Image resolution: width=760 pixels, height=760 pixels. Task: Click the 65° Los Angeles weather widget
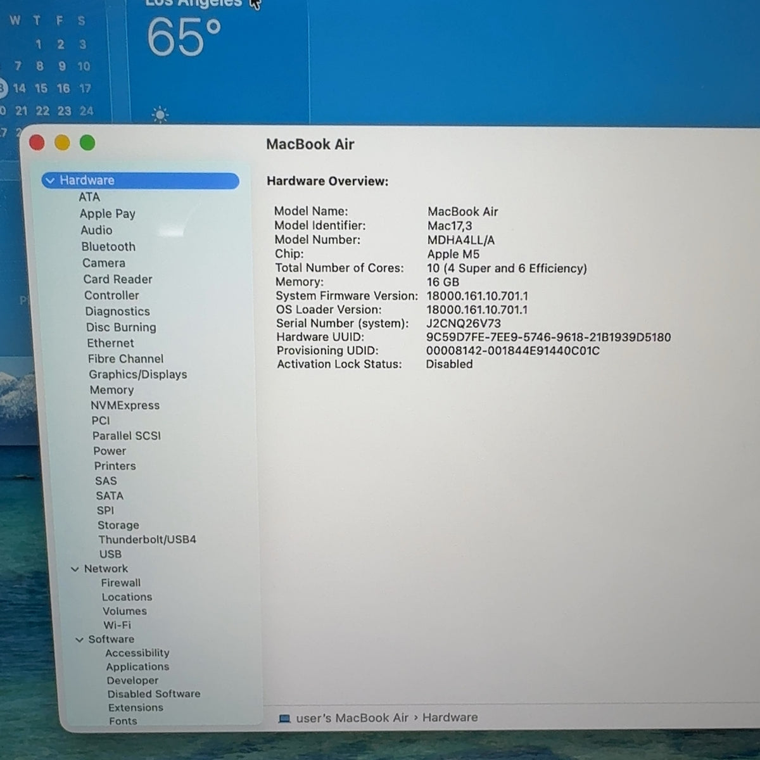coord(218,60)
